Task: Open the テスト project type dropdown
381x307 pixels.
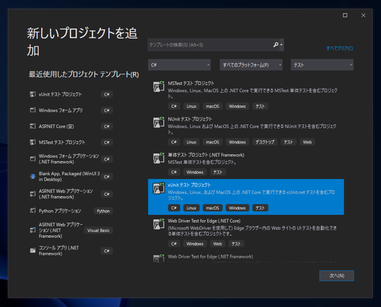Action: pyautogui.click(x=322, y=65)
